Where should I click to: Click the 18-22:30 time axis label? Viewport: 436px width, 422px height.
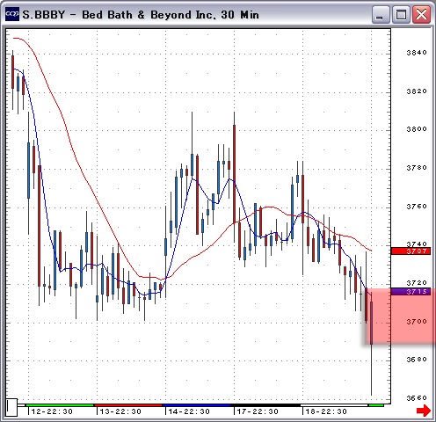(x=326, y=411)
